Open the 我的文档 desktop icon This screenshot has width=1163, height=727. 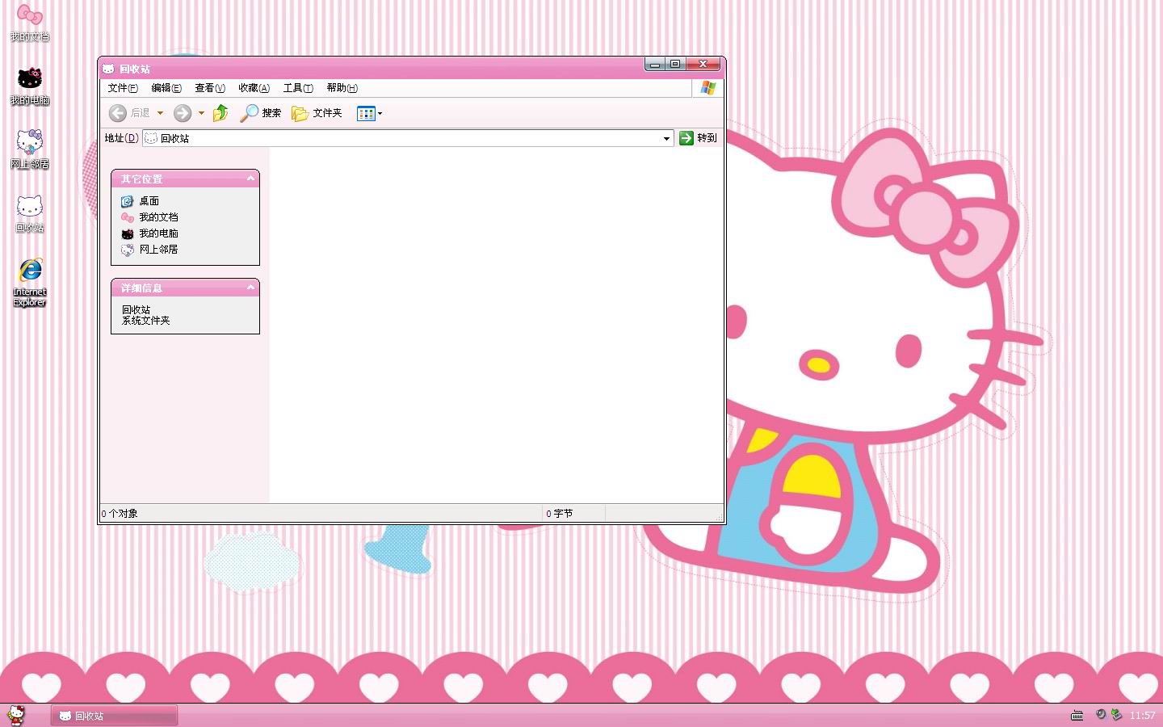click(x=30, y=23)
